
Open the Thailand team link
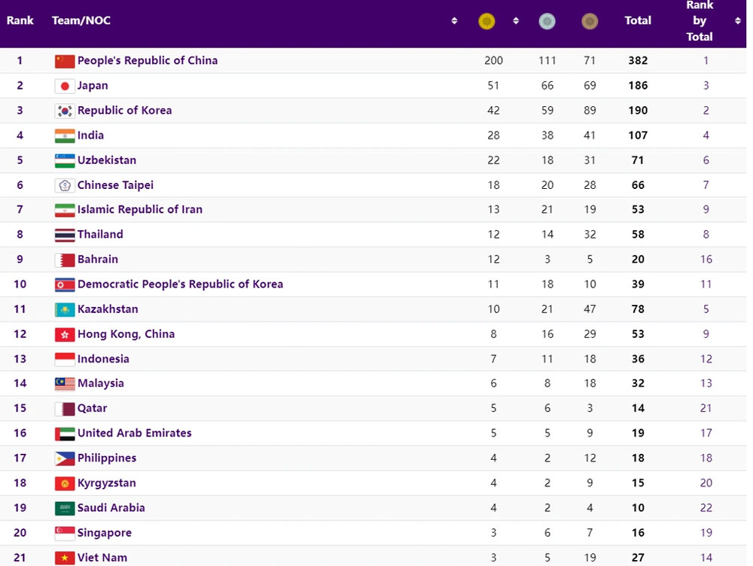(x=100, y=235)
